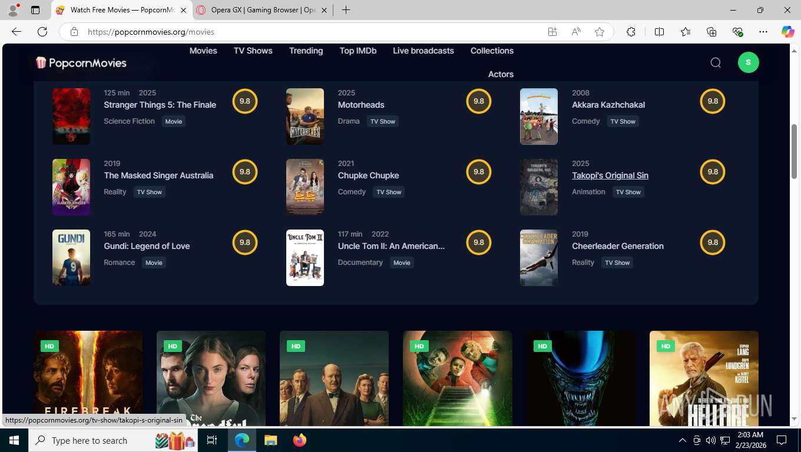Click the Science Fiction genre label

pyautogui.click(x=129, y=121)
